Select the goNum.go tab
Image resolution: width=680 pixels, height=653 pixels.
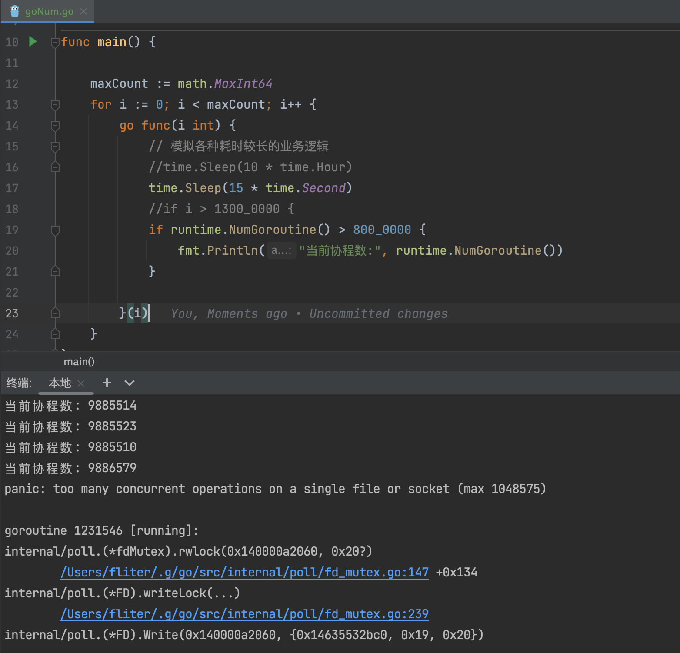[49, 11]
